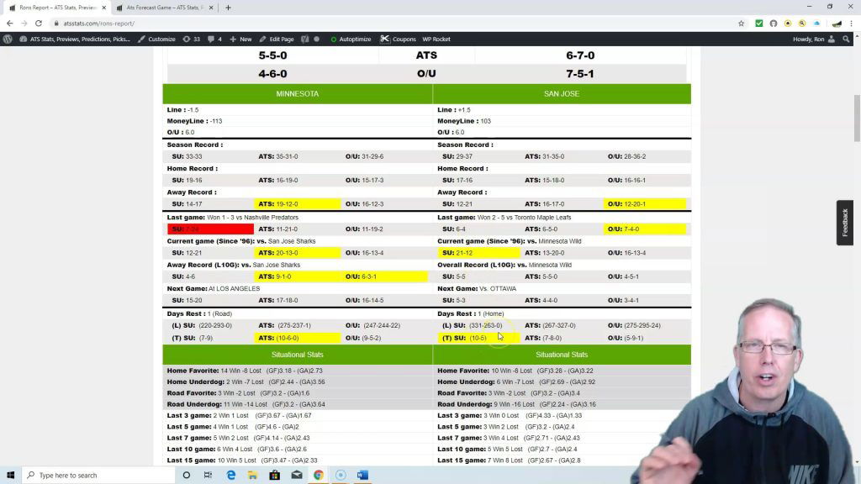Open Task View on the taskbar
The height and width of the screenshot is (484, 861).
click(x=208, y=476)
